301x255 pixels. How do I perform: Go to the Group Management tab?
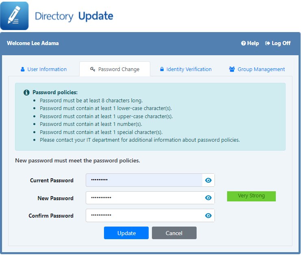tap(257, 69)
